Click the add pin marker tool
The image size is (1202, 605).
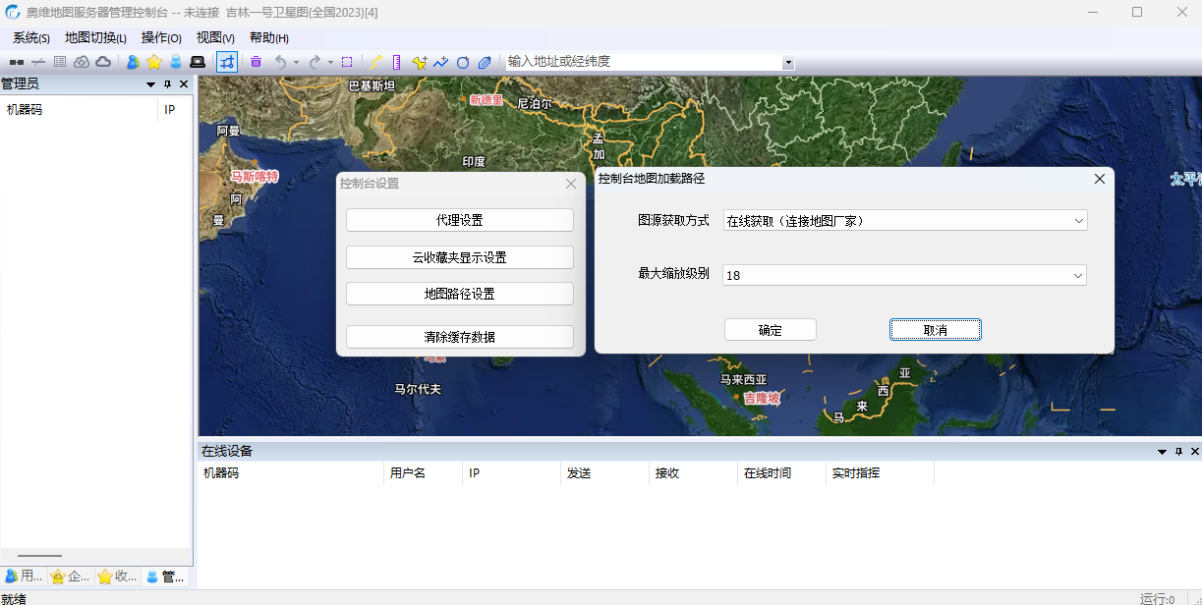(x=420, y=62)
